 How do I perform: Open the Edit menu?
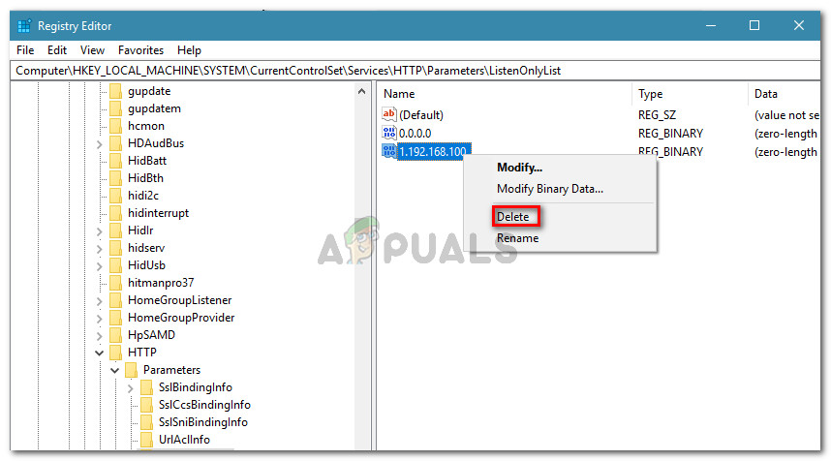tap(57, 50)
